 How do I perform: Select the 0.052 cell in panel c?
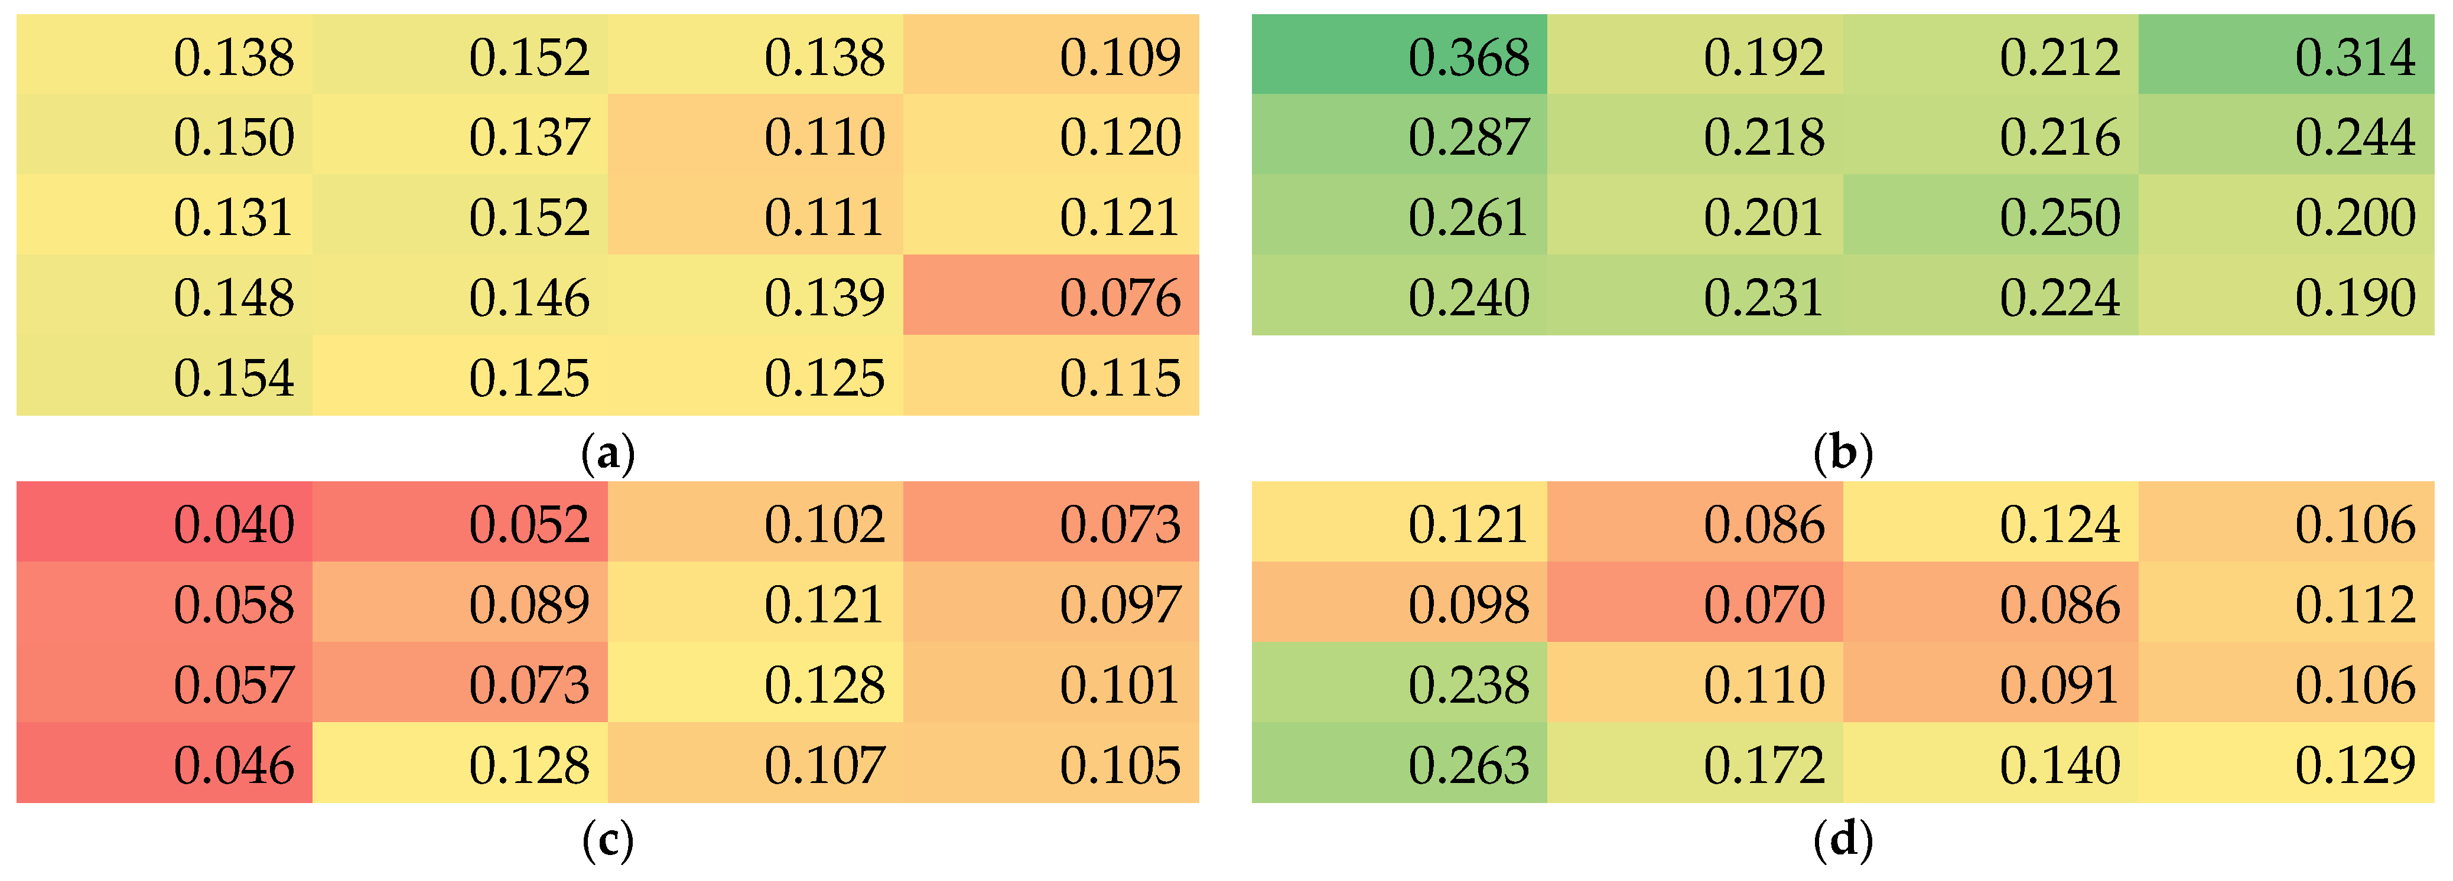tap(460, 521)
